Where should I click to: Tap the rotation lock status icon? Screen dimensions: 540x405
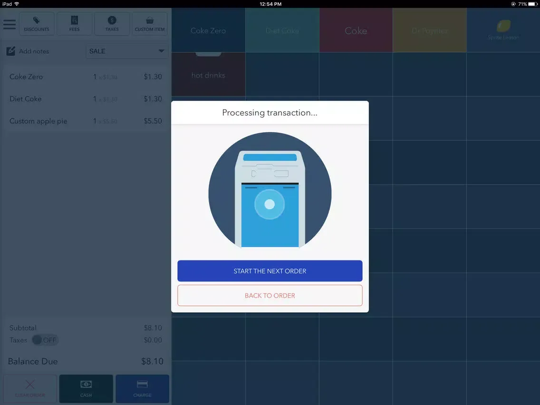513,4
